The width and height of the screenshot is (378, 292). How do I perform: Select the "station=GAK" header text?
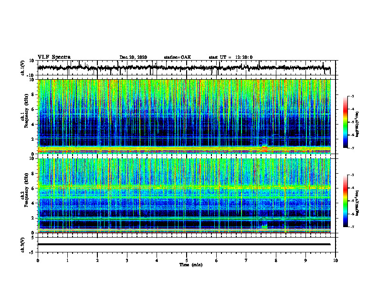pyautogui.click(x=178, y=57)
